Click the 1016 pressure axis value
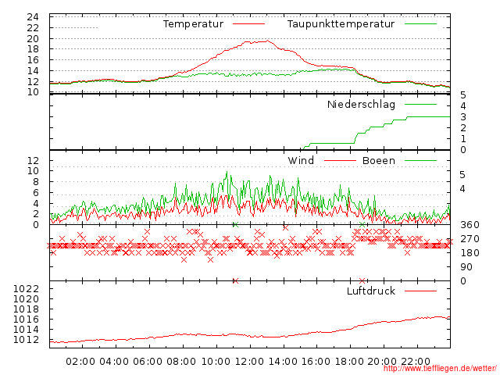The width and height of the screenshot is (500, 375). pos(26,320)
